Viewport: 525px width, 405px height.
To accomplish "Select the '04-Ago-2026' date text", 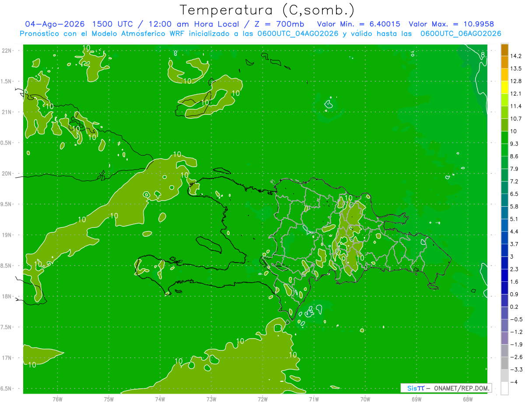I will click(55, 24).
